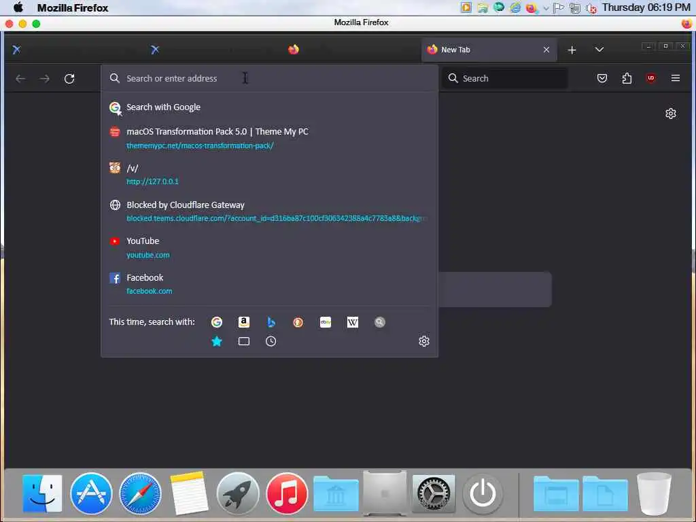Click the http://127.0.0.1 URL text

pos(152,181)
